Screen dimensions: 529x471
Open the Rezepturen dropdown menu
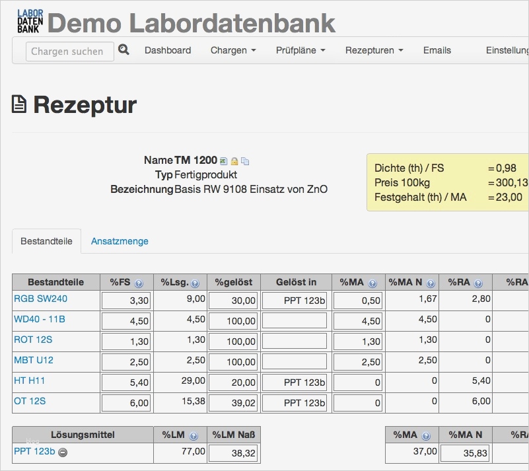click(374, 50)
